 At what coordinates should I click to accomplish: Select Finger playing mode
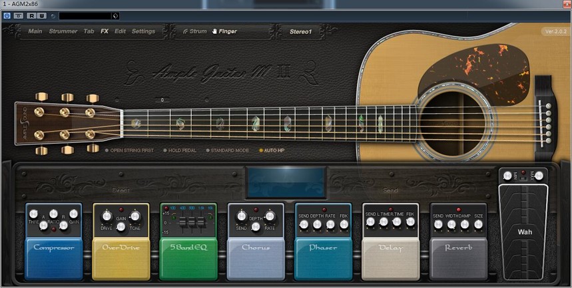[x=224, y=31]
